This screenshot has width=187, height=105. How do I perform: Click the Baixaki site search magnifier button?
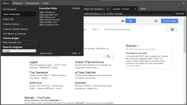(108, 56)
